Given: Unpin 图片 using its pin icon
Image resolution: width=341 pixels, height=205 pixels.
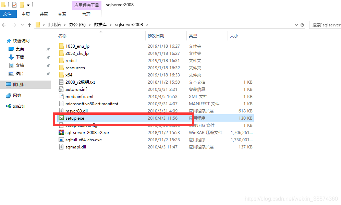Looking at the screenshot, I should coord(48,74).
